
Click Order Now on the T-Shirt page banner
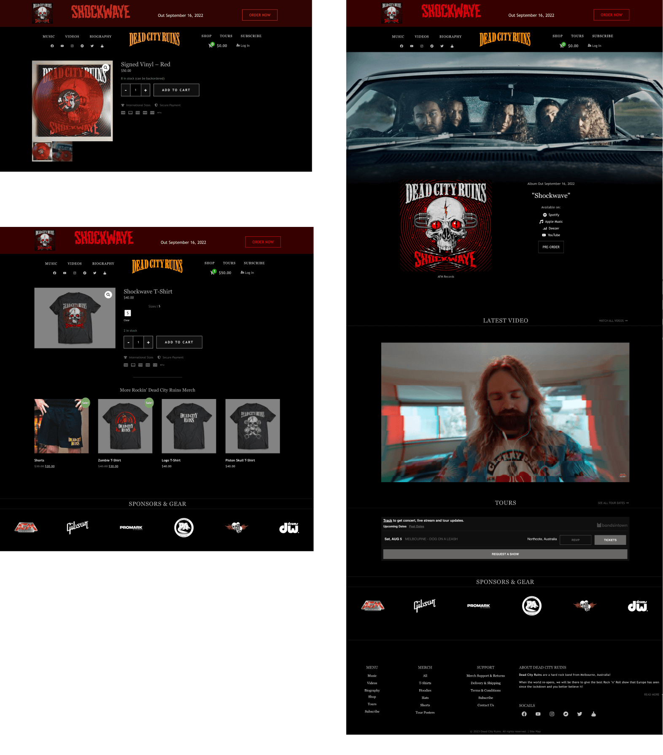coord(263,242)
